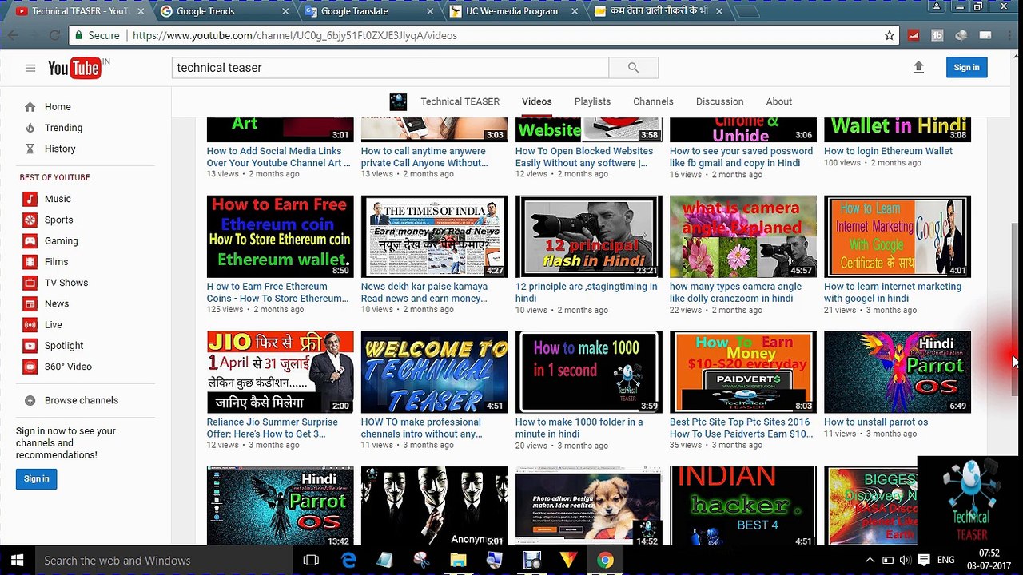Open the channel Playlists tab
Screen dimensions: 1023x575
pyautogui.click(x=592, y=101)
